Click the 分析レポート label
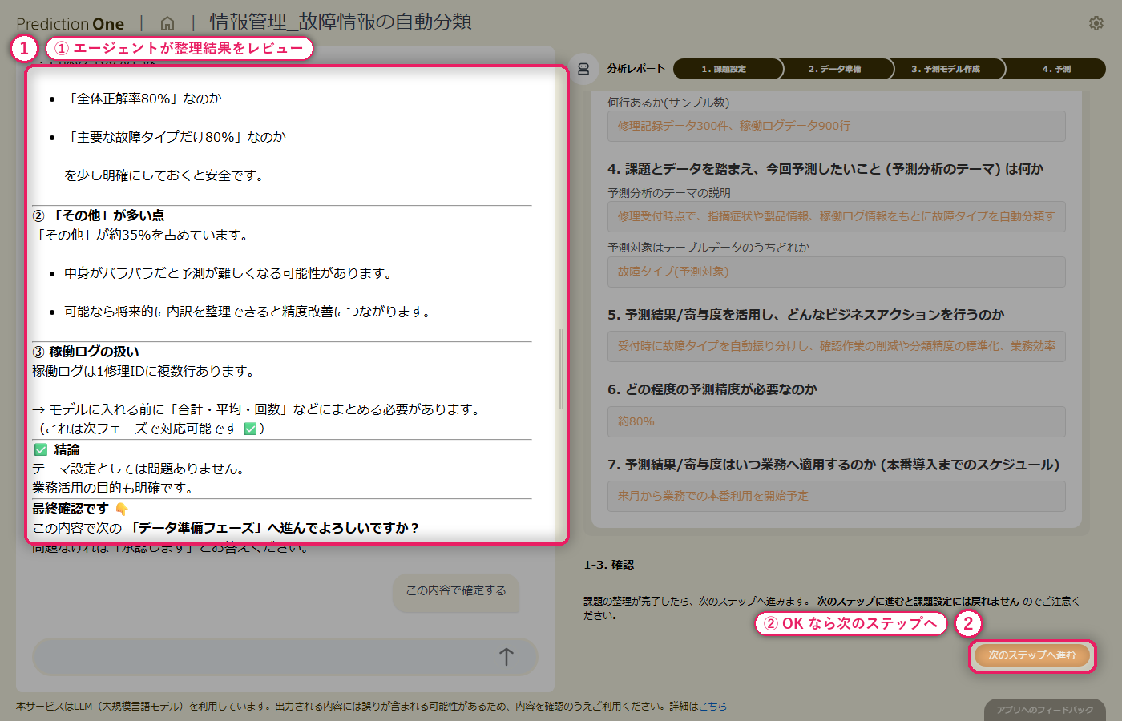The width and height of the screenshot is (1122, 721). click(636, 69)
